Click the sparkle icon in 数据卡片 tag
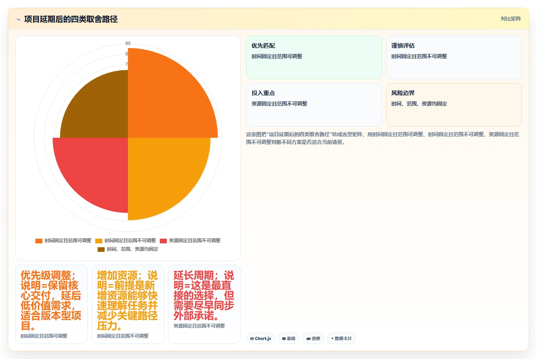The height and width of the screenshot is (359, 537). coord(332,338)
